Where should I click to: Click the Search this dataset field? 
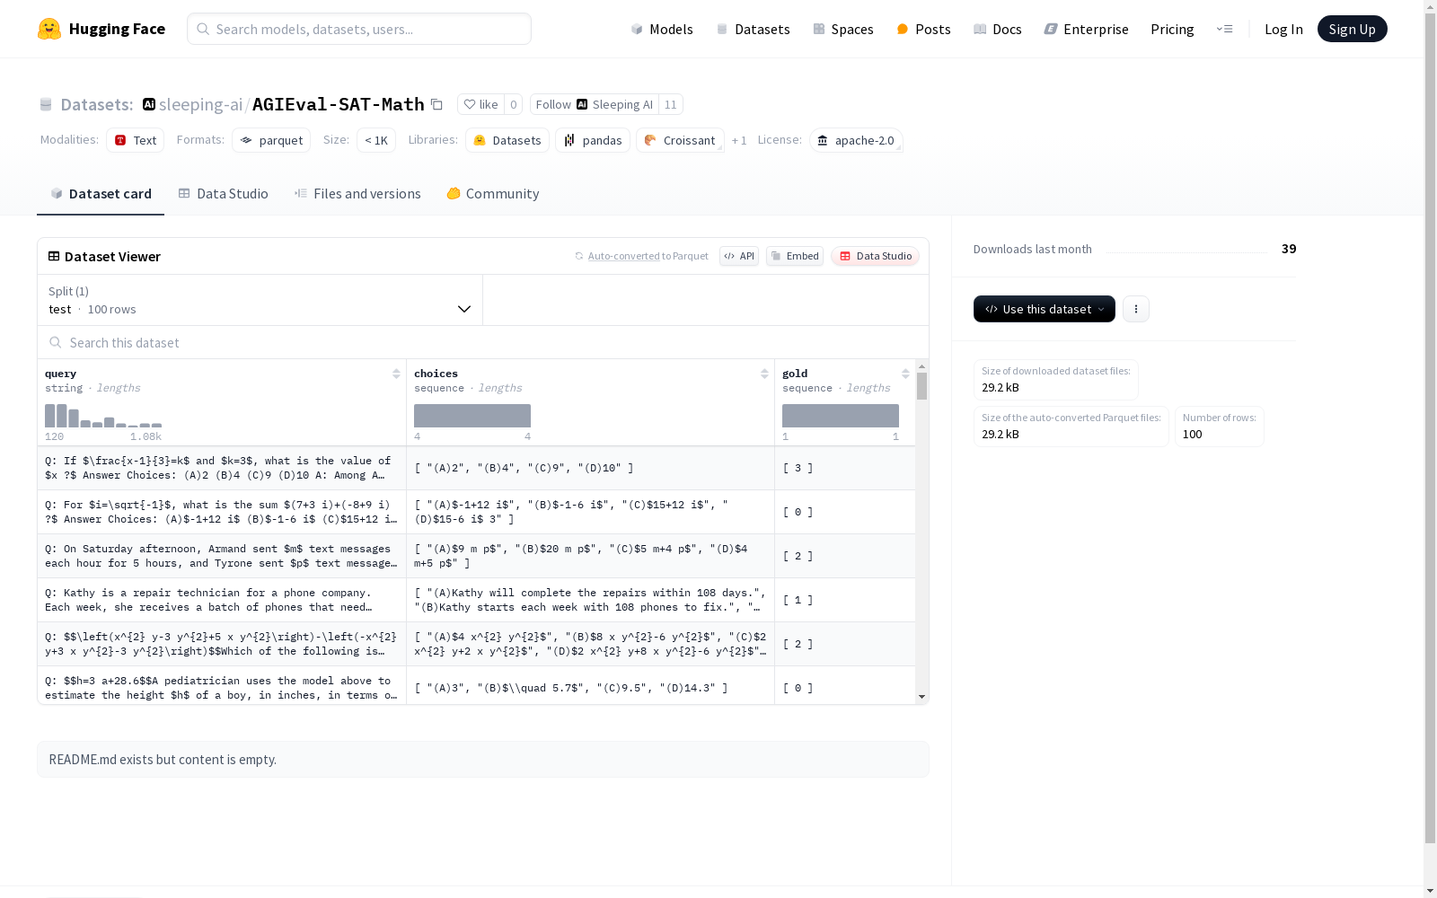483,342
